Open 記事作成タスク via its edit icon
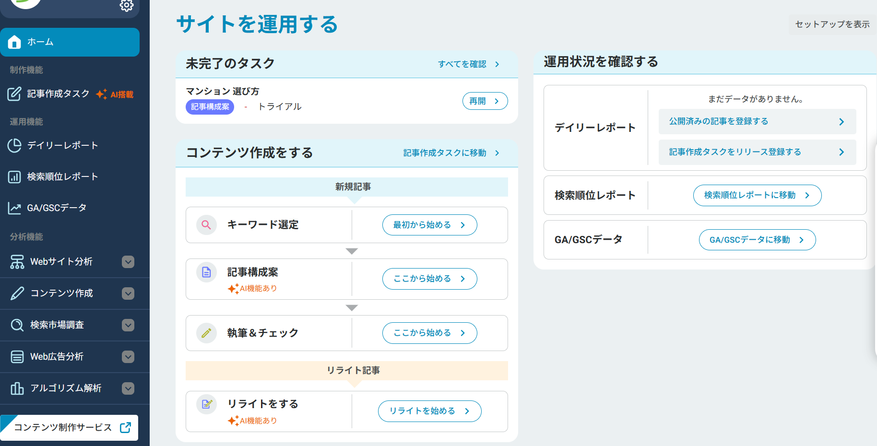 point(14,94)
